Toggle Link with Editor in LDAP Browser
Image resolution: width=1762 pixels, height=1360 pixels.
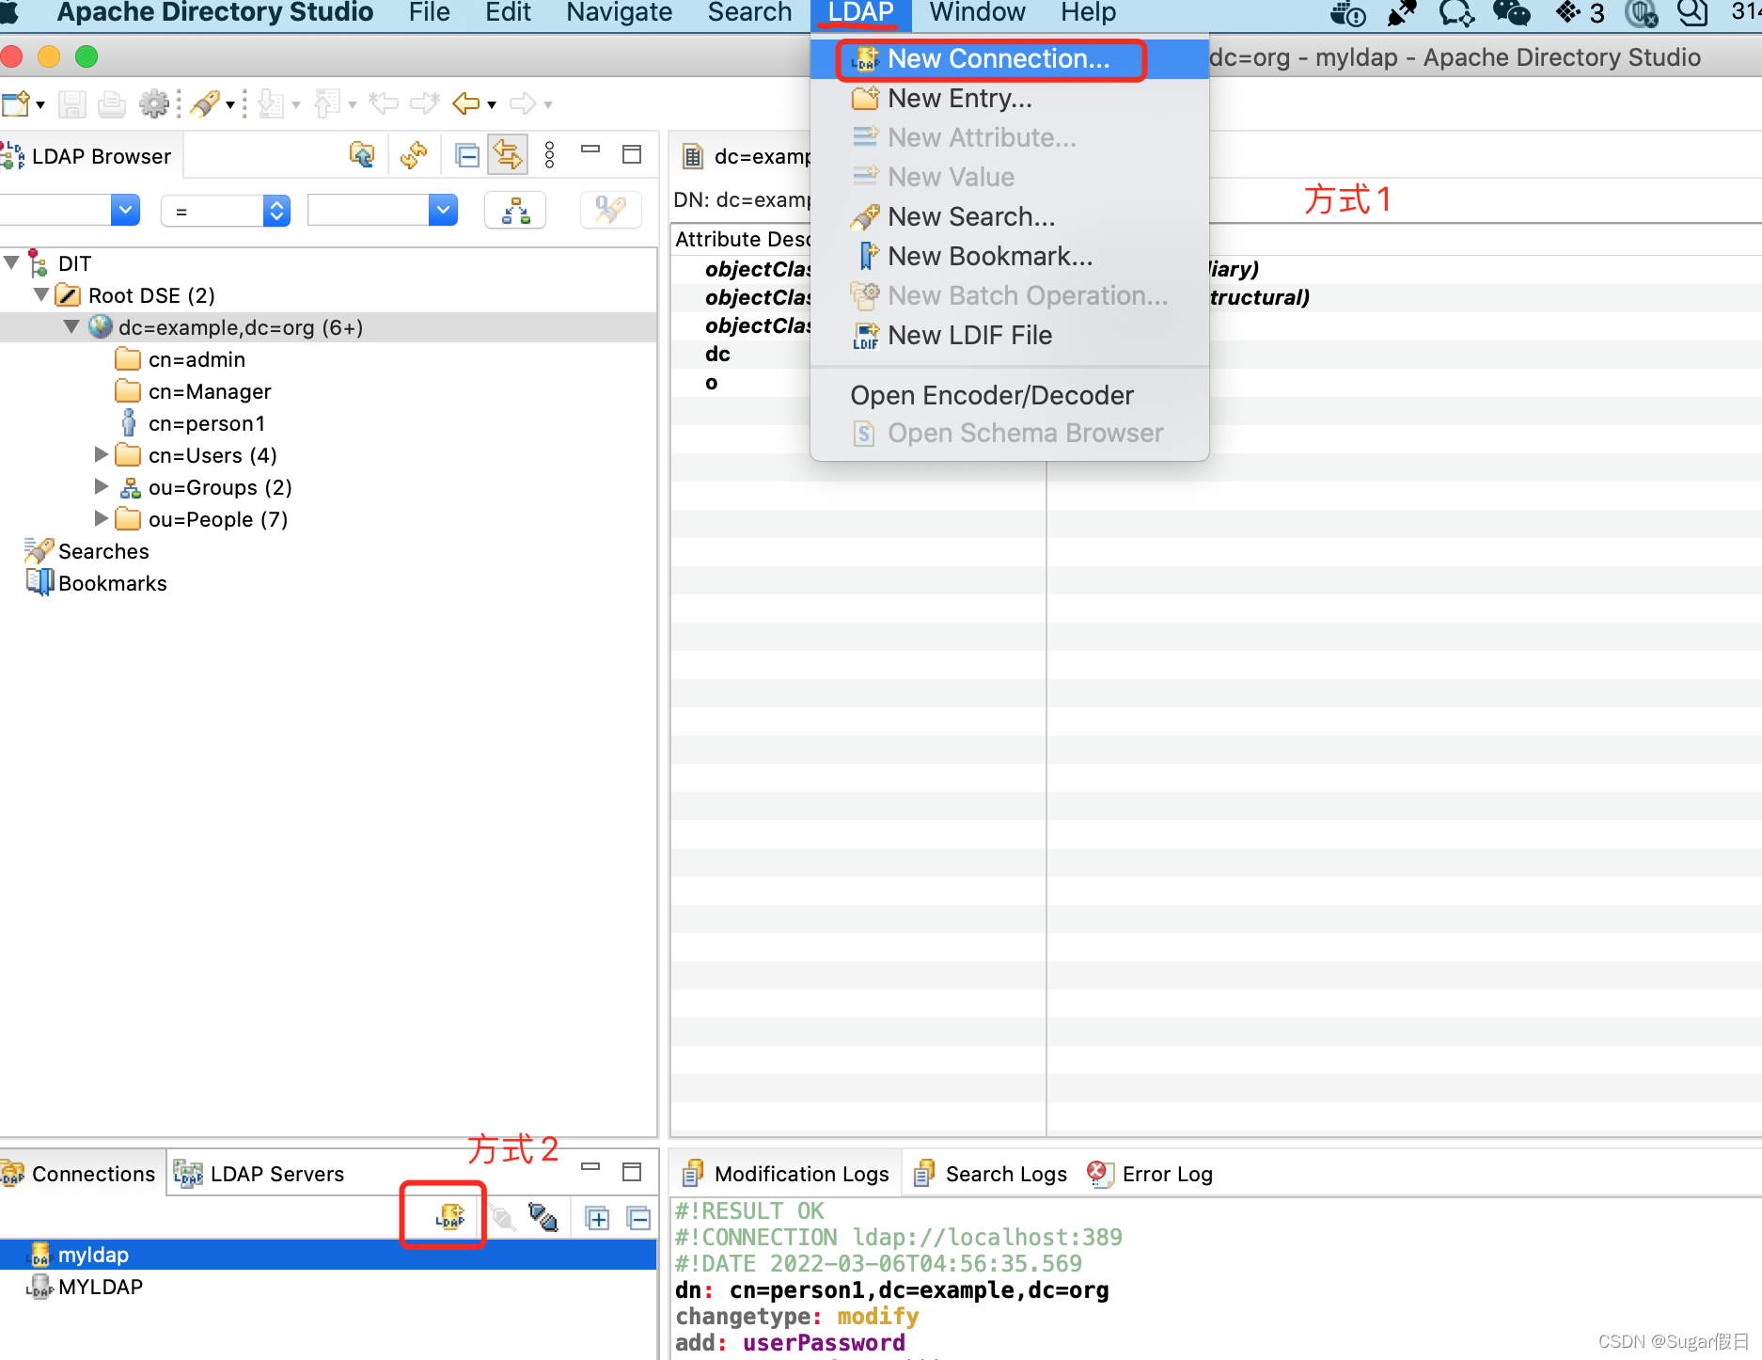tap(508, 154)
